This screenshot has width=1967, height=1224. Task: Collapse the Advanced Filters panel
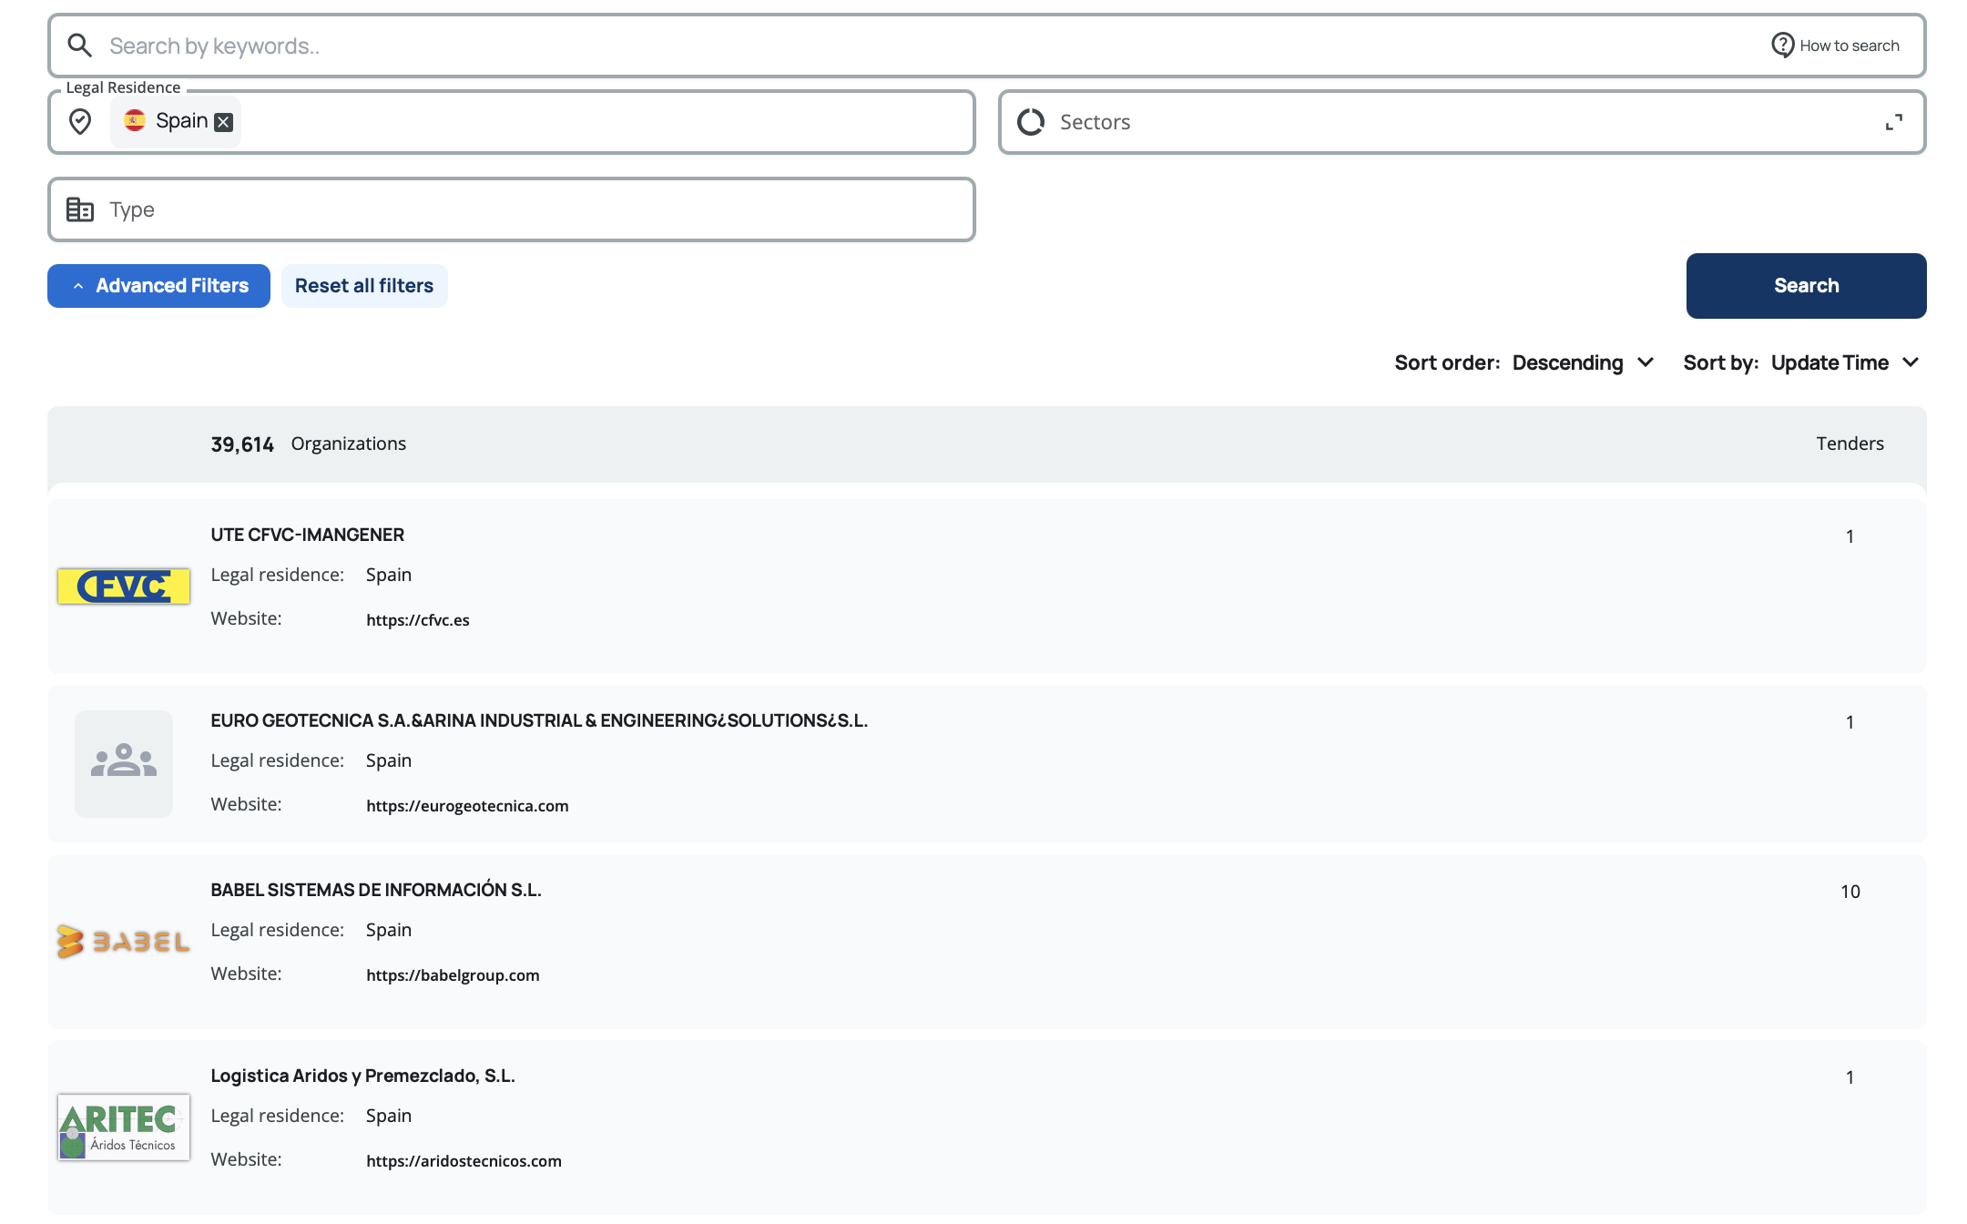[x=158, y=286]
